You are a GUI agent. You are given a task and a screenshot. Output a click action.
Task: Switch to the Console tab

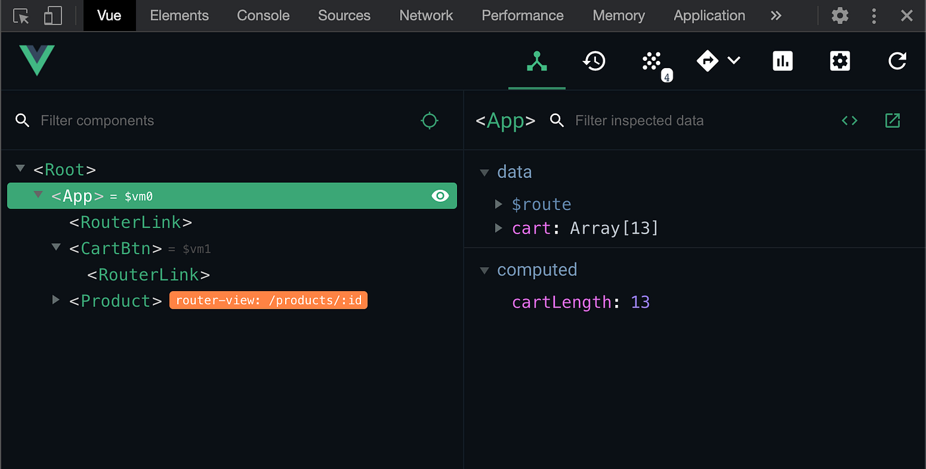coord(263,16)
